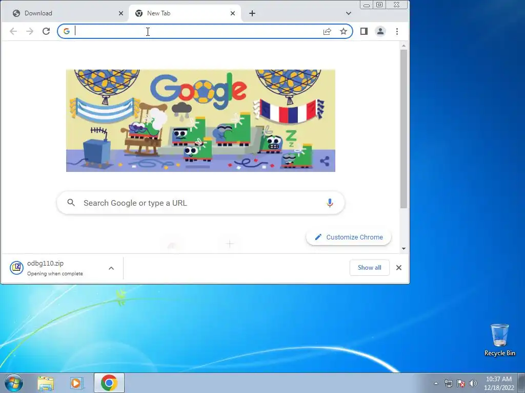Screen dimensions: 525x393
Task: Open the volume control tray icon
Action: 473,383
